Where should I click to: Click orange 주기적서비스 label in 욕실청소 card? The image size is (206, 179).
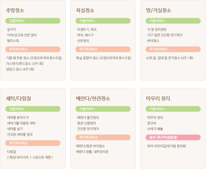coord(103,49)
